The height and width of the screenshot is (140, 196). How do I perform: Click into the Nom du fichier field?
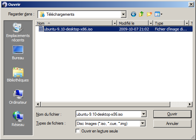tap(108, 114)
